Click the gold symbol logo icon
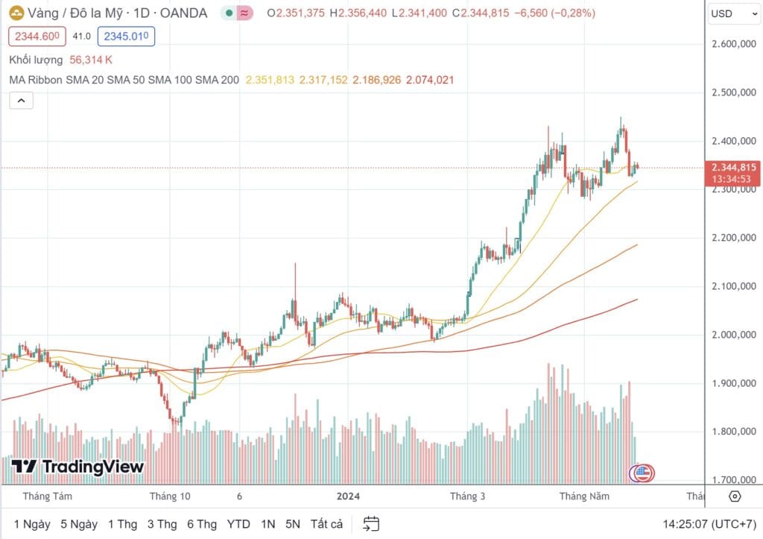 [x=16, y=13]
